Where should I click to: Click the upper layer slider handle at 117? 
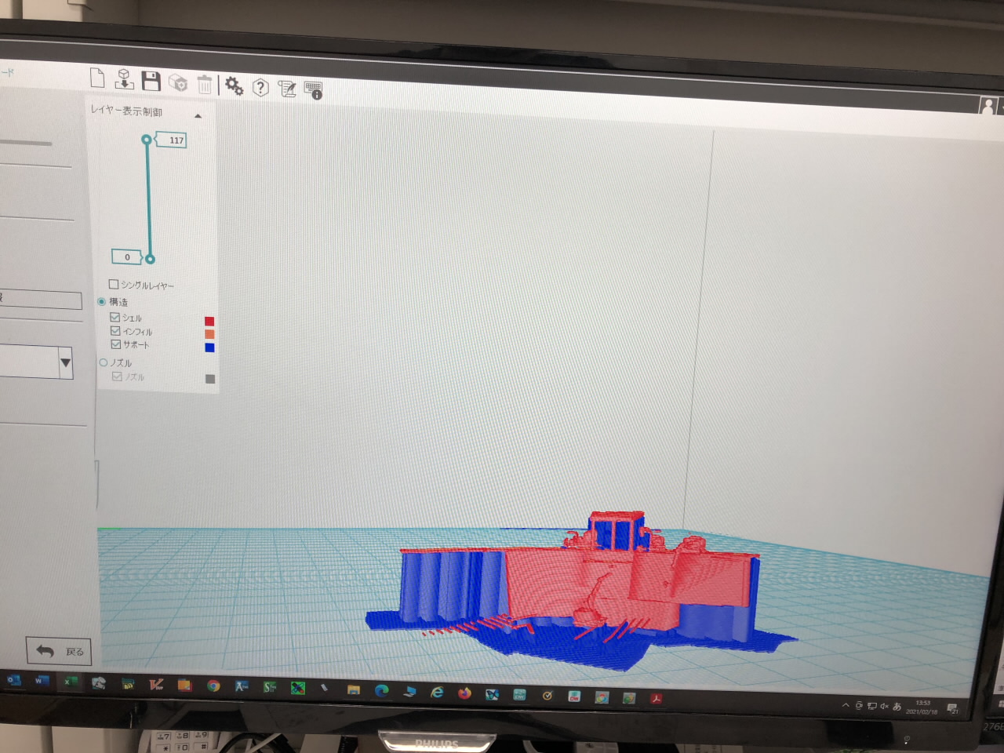[x=147, y=140]
